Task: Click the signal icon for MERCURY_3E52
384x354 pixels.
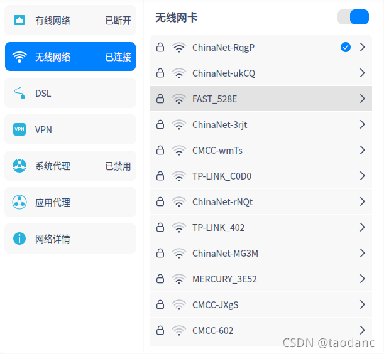Action: [179, 279]
